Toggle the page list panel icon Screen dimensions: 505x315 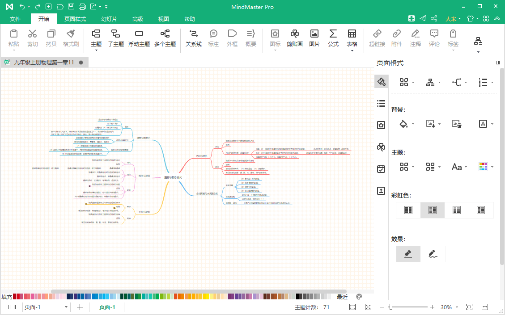12,307
